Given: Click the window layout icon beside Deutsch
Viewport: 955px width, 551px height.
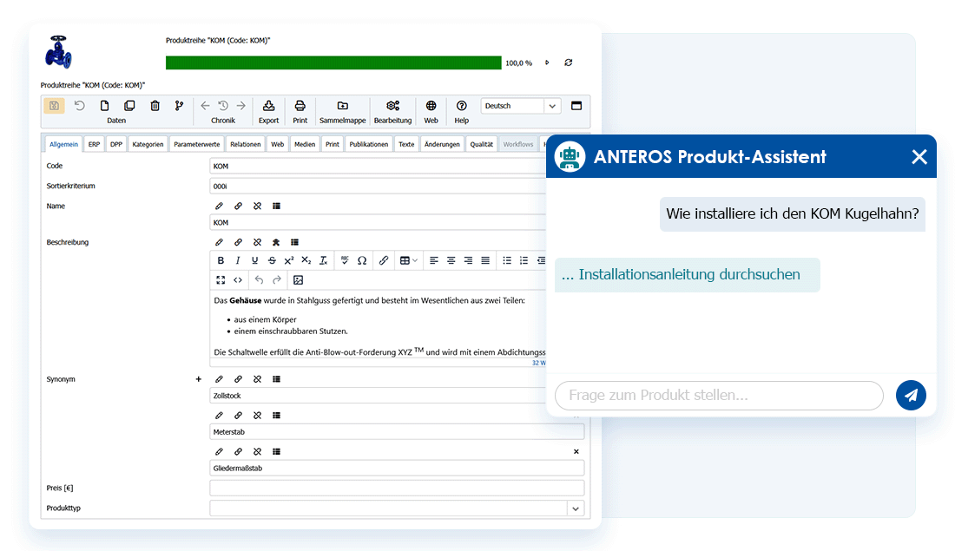Looking at the screenshot, I should click(576, 105).
